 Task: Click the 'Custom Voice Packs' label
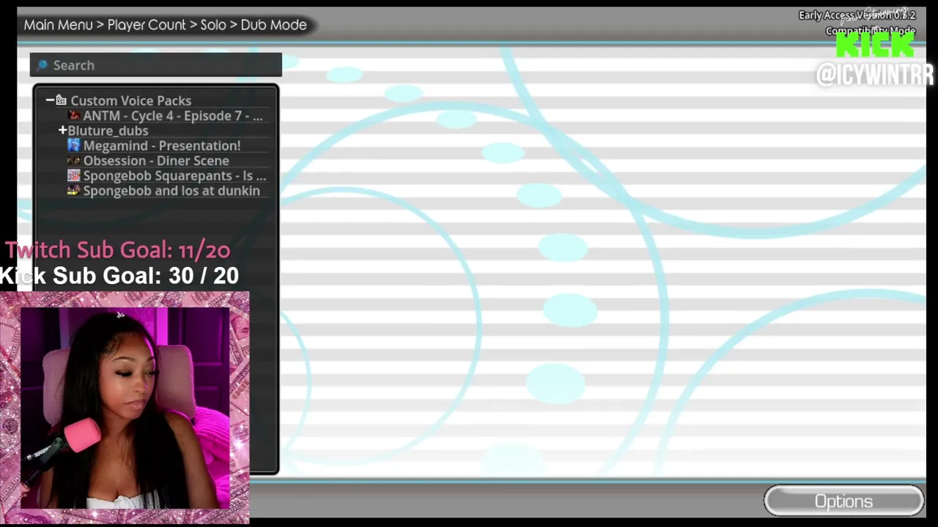[x=130, y=100]
